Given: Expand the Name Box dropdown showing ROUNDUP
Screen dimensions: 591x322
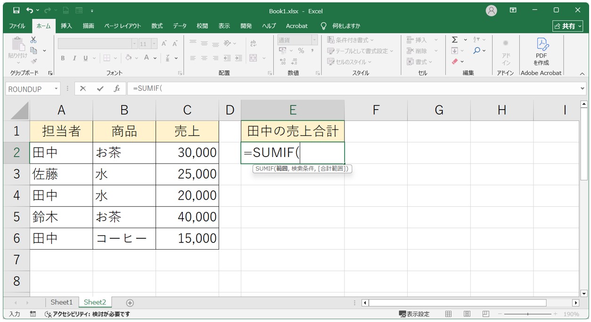Looking at the screenshot, I should [x=57, y=89].
